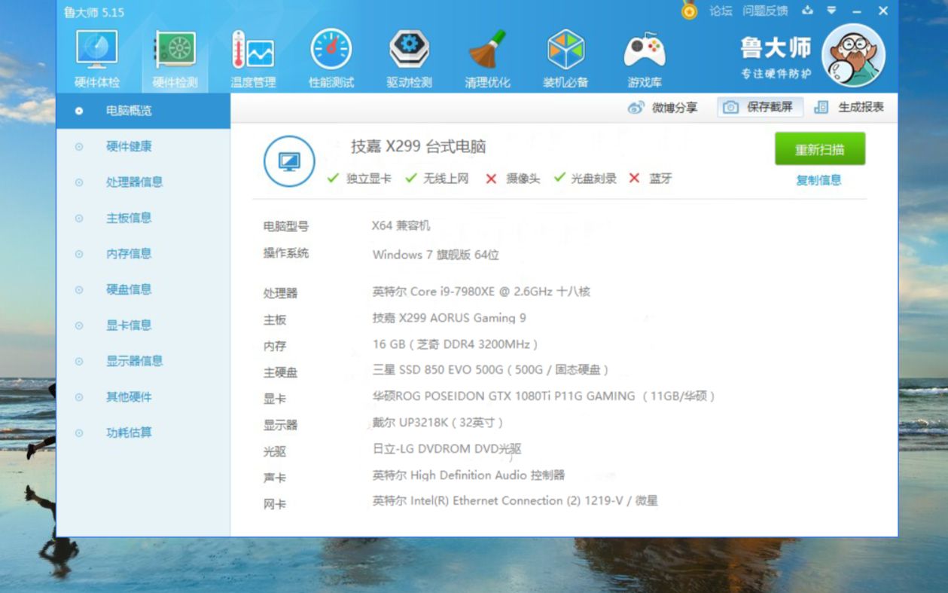This screenshot has height=593, width=948.
Task: Open the 游戏库 game library
Action: coord(645,60)
